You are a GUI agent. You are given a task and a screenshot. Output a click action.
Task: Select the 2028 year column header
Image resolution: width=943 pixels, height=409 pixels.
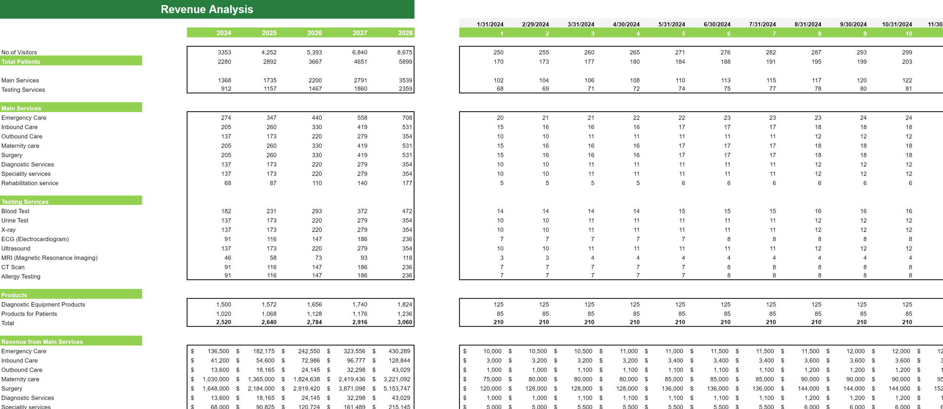click(x=405, y=33)
